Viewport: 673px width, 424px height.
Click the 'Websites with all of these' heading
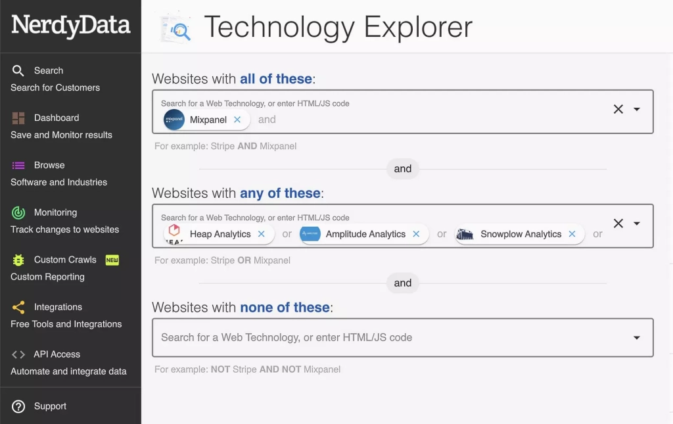pos(233,79)
